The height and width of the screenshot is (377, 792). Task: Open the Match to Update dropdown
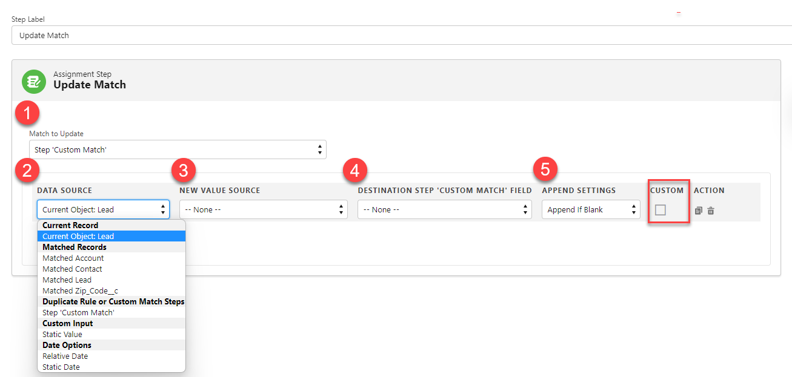[x=178, y=149]
